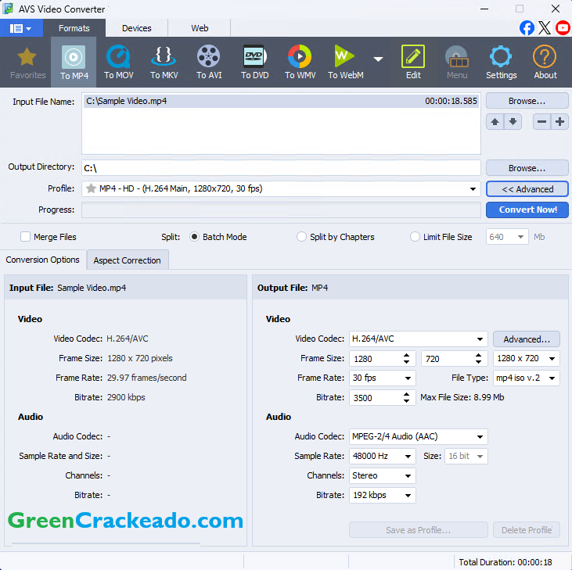Choose the To WMV format icon

pyautogui.click(x=300, y=63)
